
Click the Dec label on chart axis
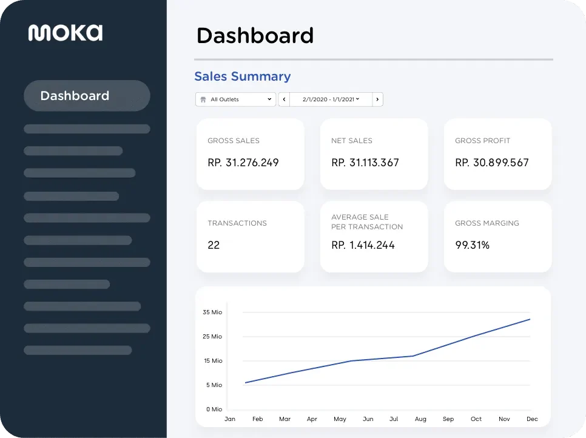tap(532, 419)
